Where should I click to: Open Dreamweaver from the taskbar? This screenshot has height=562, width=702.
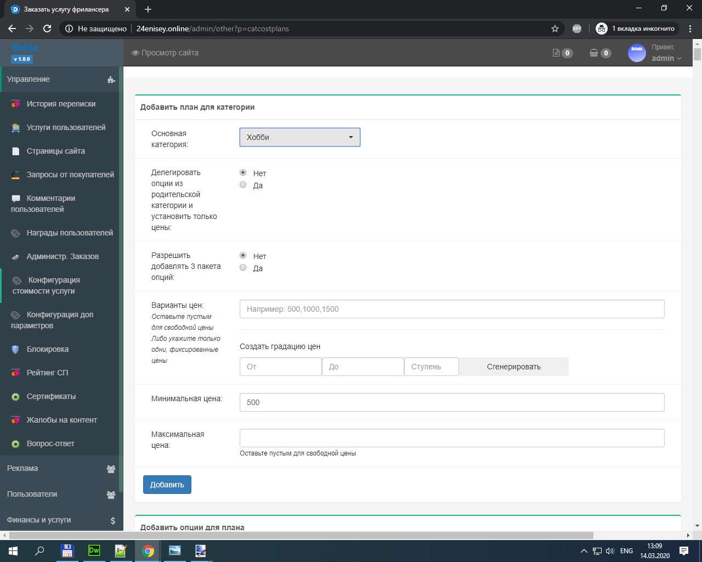tap(94, 550)
